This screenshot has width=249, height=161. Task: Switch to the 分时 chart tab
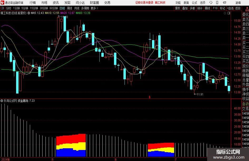[x=9, y=8]
